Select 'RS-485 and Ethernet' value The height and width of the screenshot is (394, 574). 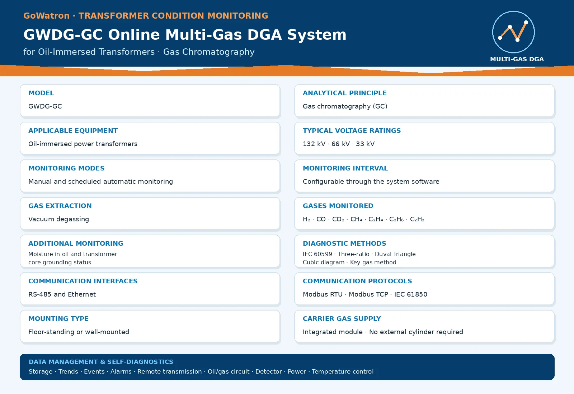(x=62, y=294)
